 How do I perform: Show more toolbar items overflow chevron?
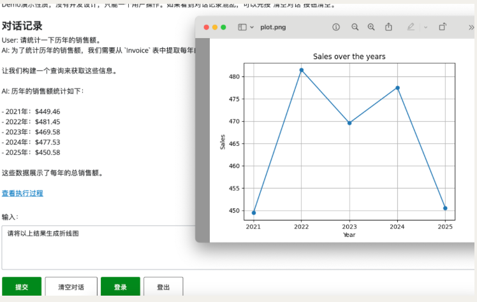click(471, 27)
